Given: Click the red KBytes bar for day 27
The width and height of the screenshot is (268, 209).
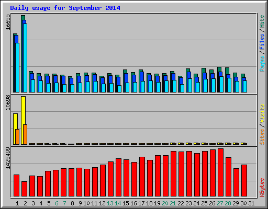Looking at the screenshot, I should pyautogui.click(x=220, y=172).
